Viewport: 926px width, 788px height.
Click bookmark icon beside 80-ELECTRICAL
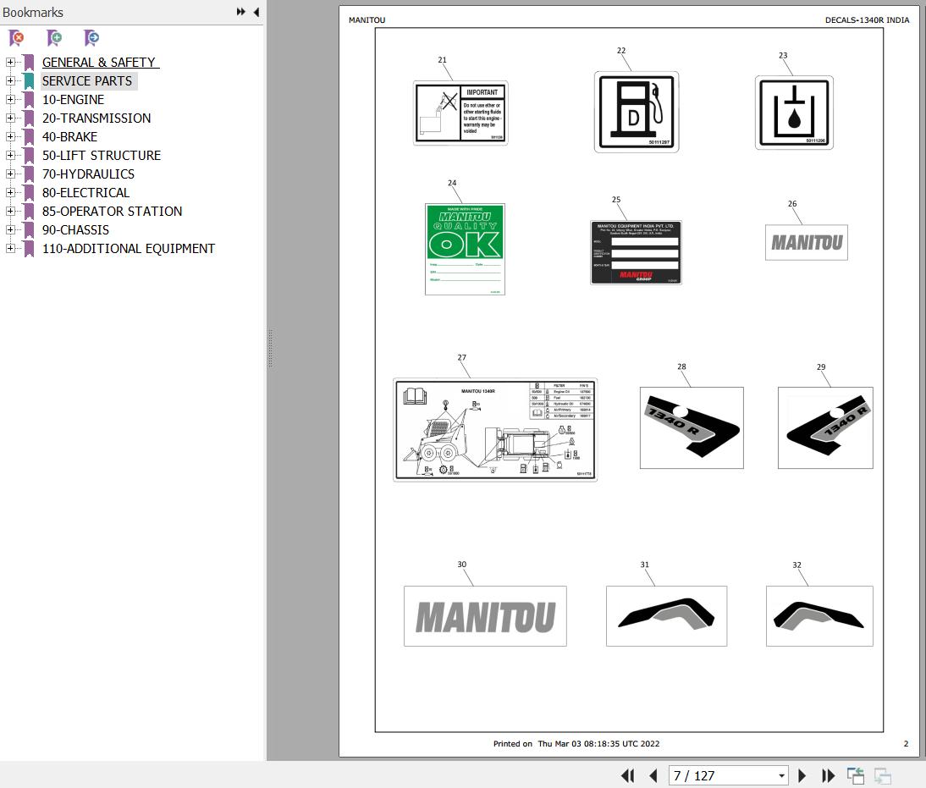point(29,193)
